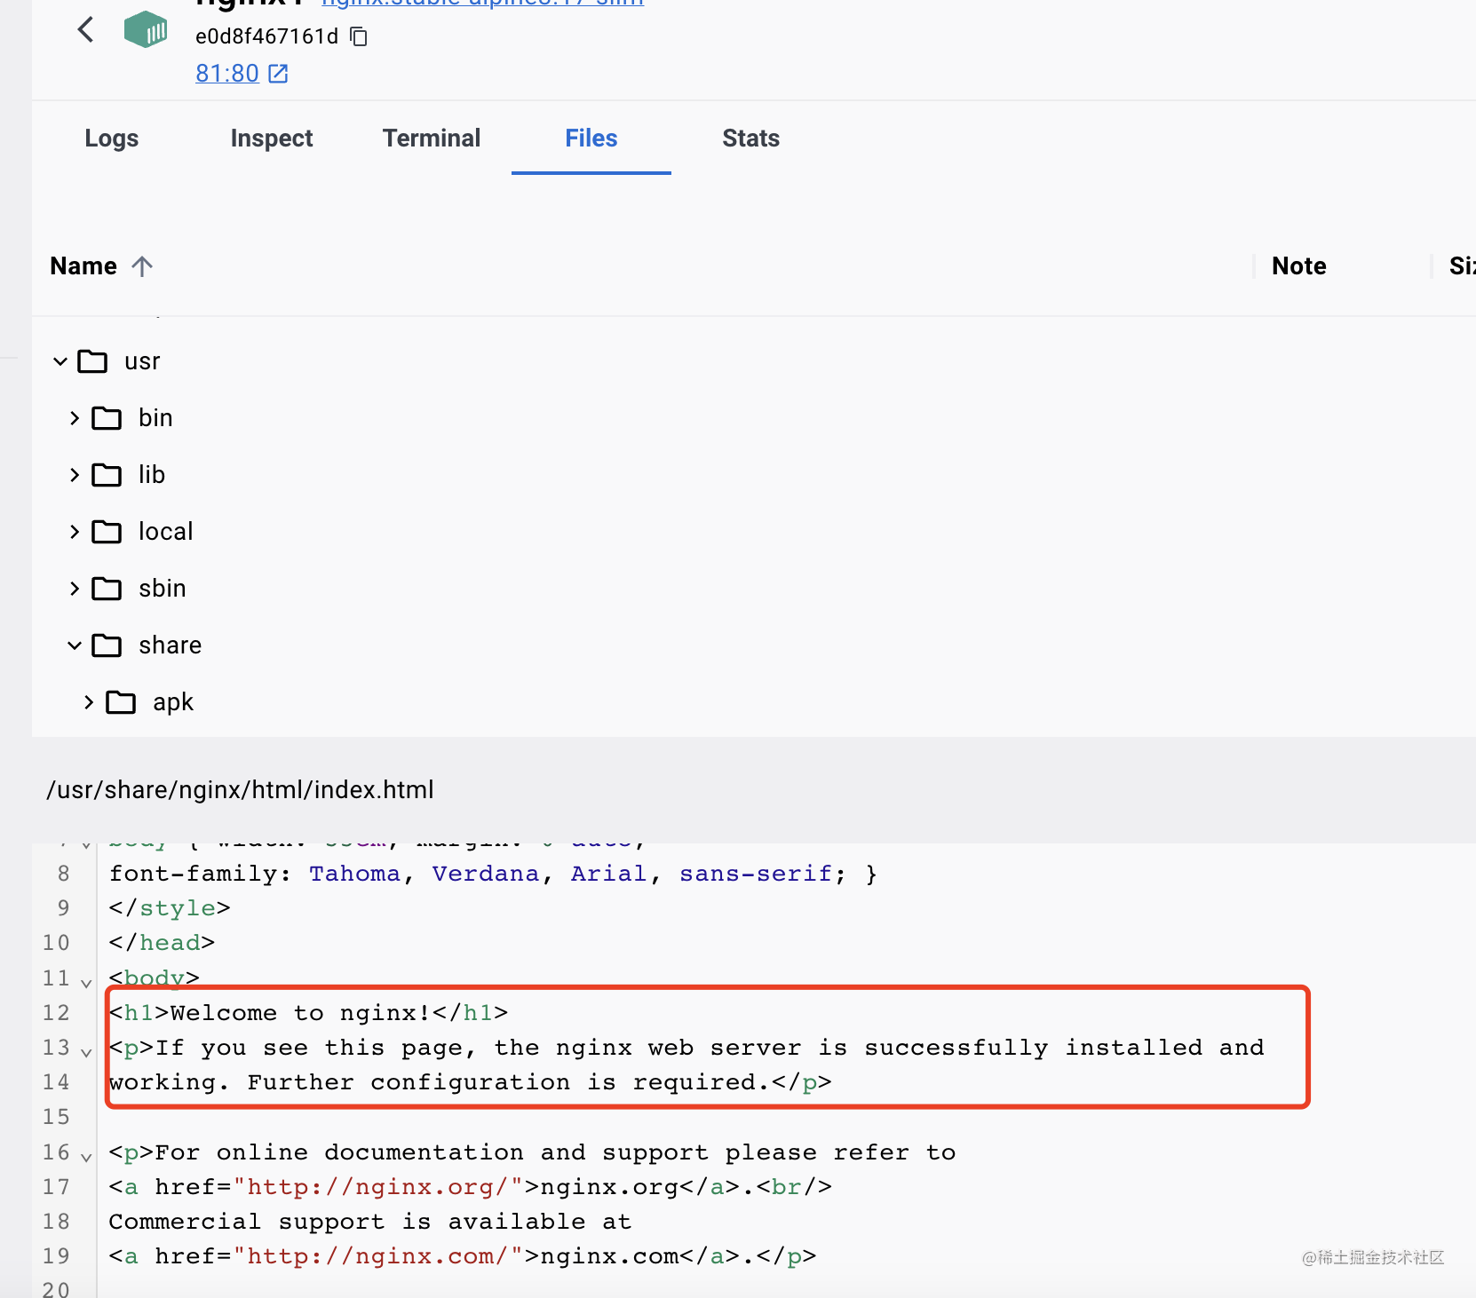This screenshot has height=1298, width=1476.
Task: Select the bin folder name
Action: (x=155, y=418)
